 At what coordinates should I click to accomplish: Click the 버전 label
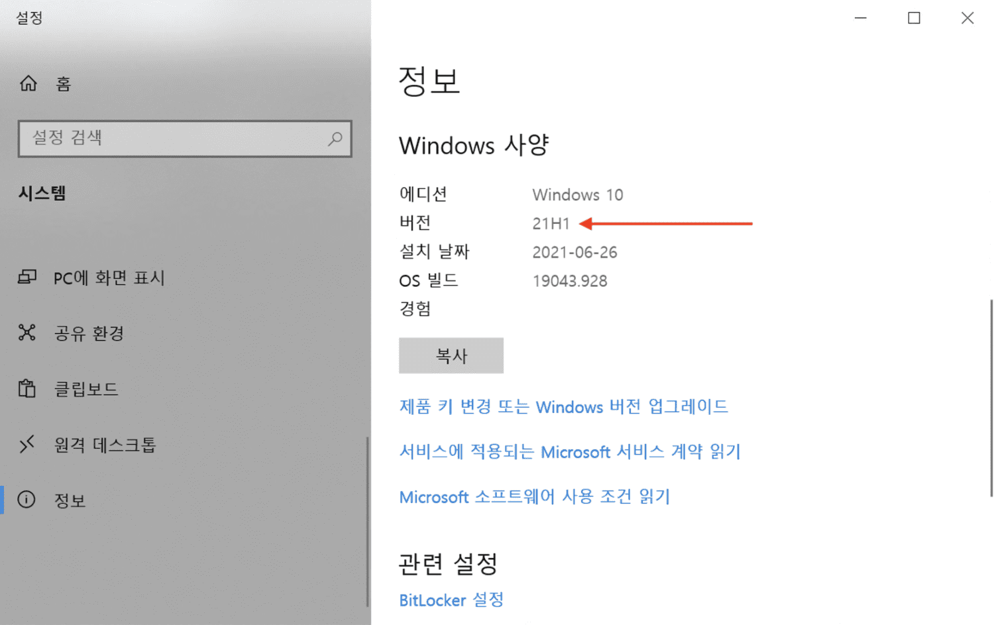415,223
